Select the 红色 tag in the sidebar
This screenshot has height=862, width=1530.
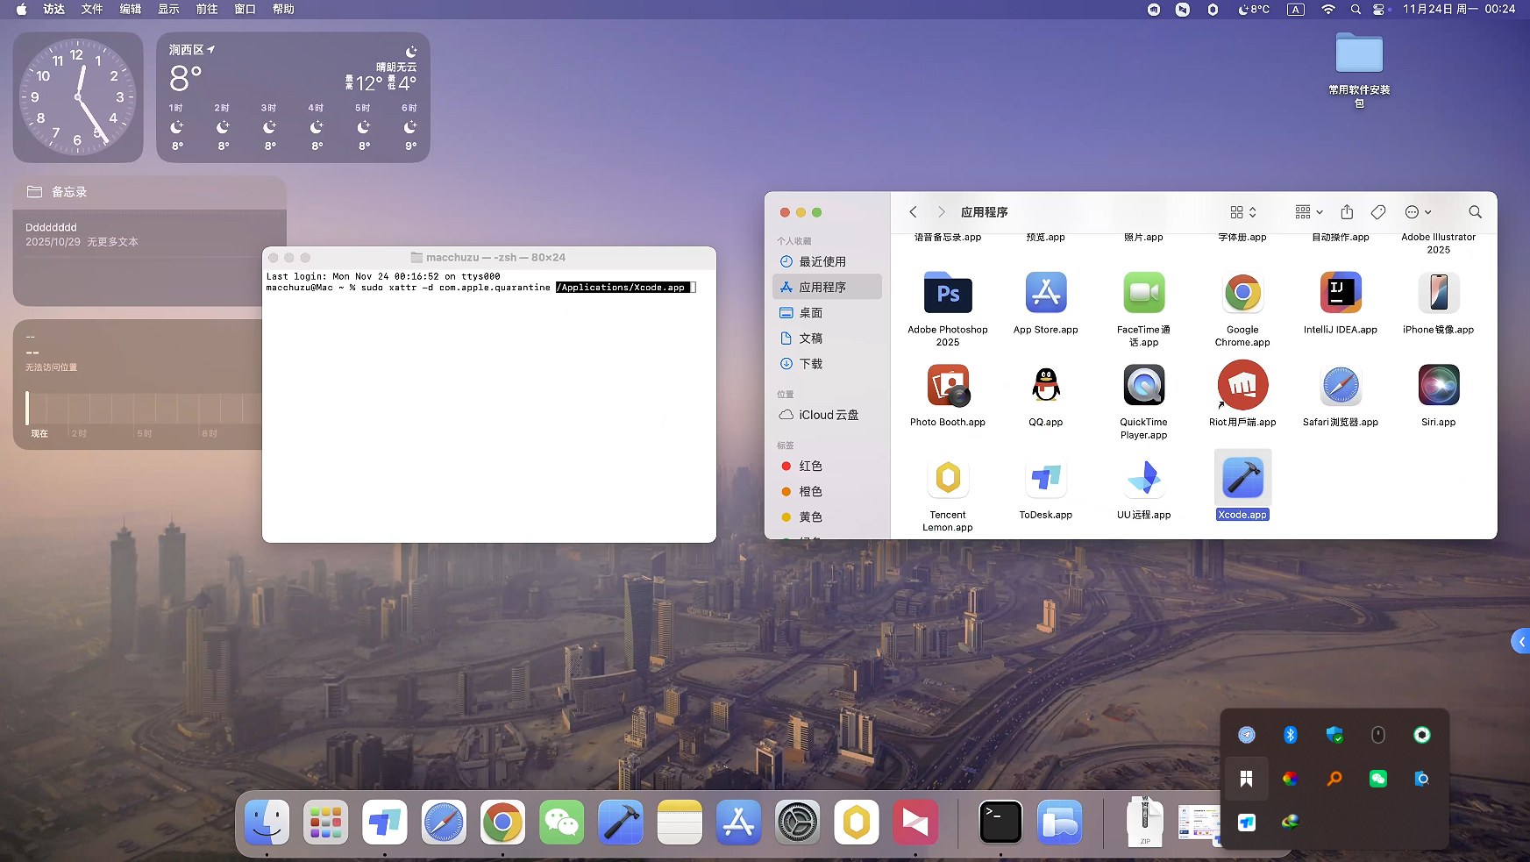[x=810, y=467]
